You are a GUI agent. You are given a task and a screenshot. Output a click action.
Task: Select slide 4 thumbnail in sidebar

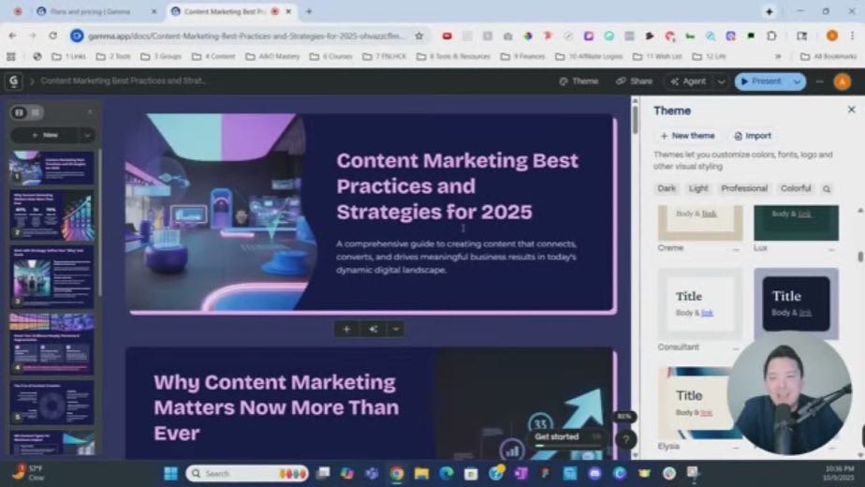pos(51,344)
